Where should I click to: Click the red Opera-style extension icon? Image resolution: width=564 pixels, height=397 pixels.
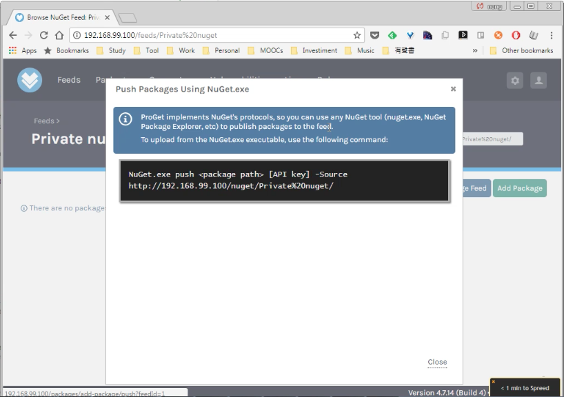[x=516, y=35]
